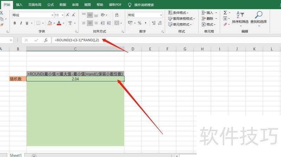Open the underline style dropdown arrow
Screen dimensions: 281x157
(32, 23)
